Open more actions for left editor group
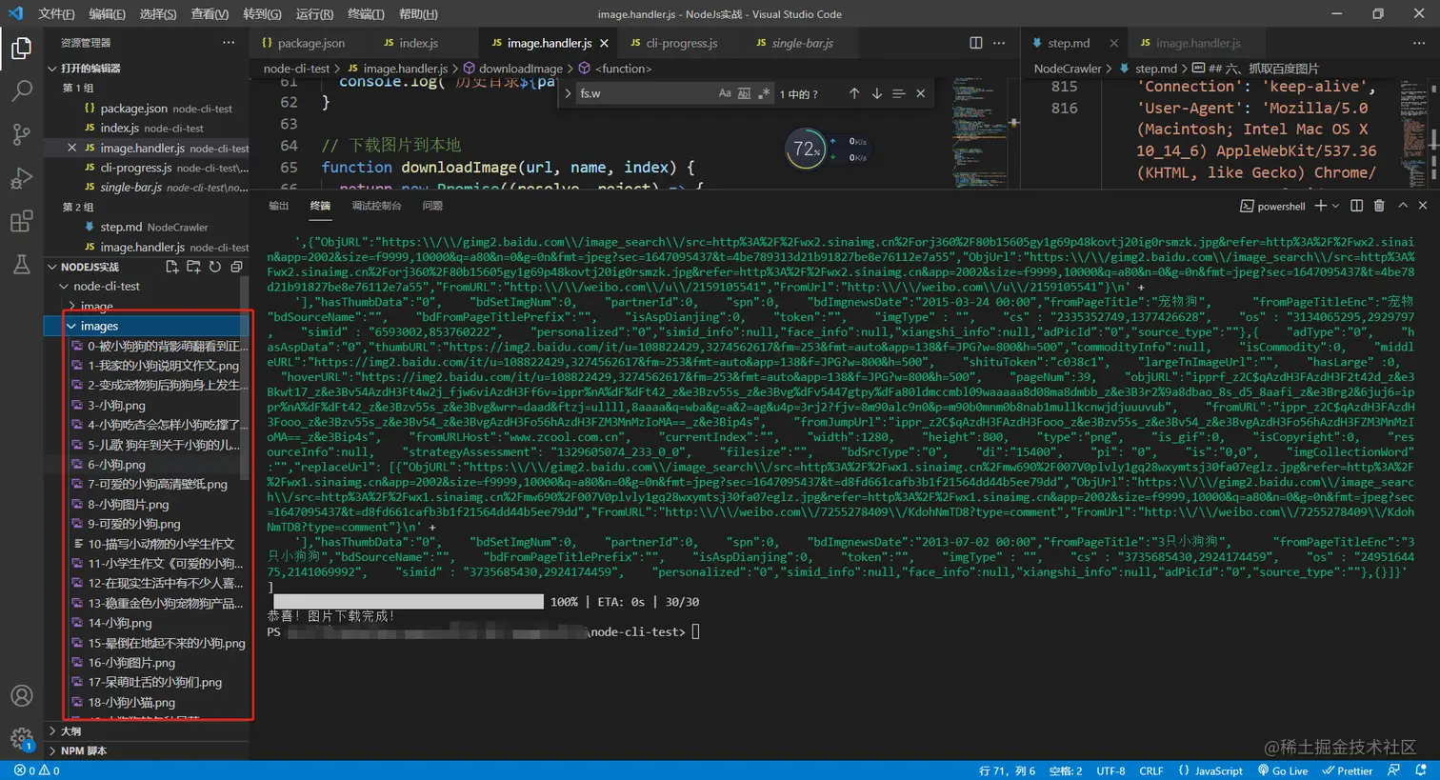Screen dimensions: 1440x780 pyautogui.click(x=999, y=43)
